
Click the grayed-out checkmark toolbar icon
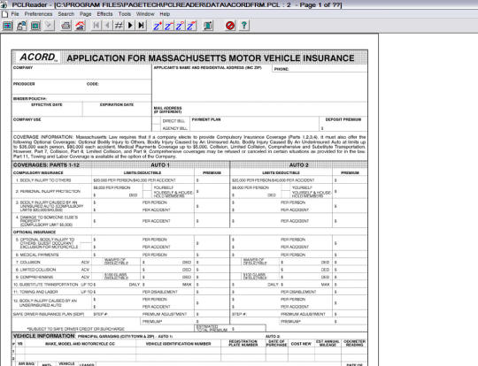(x=50, y=26)
